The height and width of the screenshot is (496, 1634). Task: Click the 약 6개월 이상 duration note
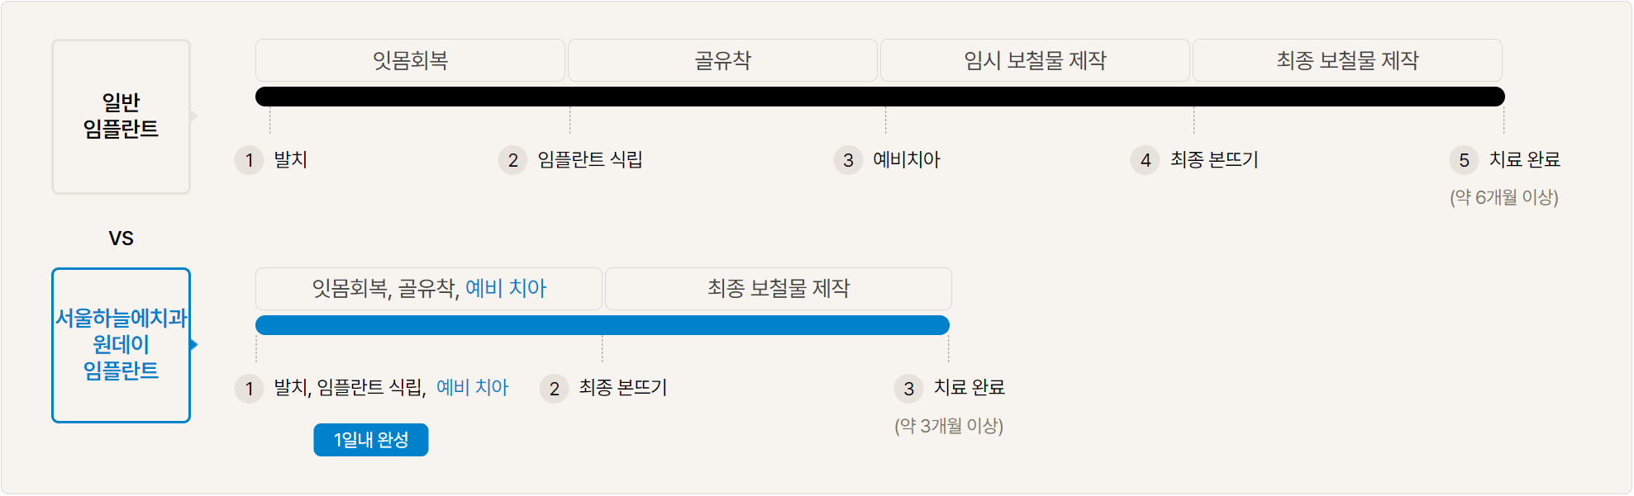coord(1503,198)
